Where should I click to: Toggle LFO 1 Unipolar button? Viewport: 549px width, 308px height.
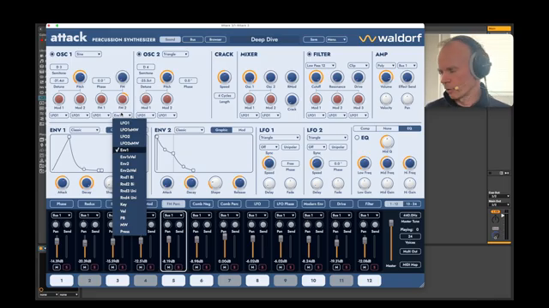click(x=290, y=147)
